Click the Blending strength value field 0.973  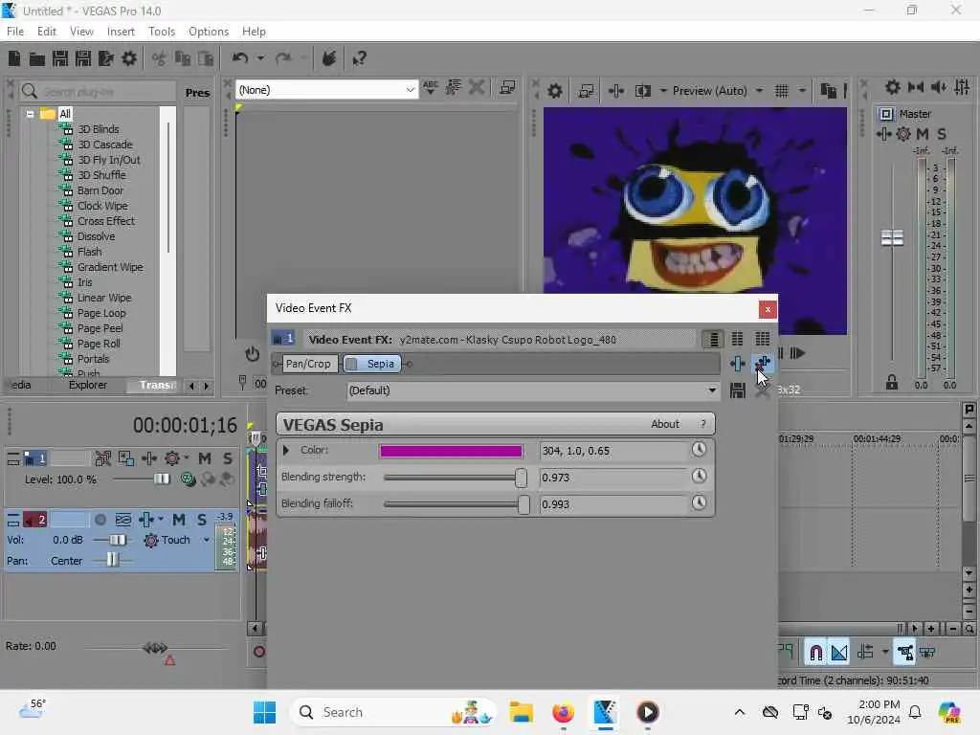[x=612, y=478]
